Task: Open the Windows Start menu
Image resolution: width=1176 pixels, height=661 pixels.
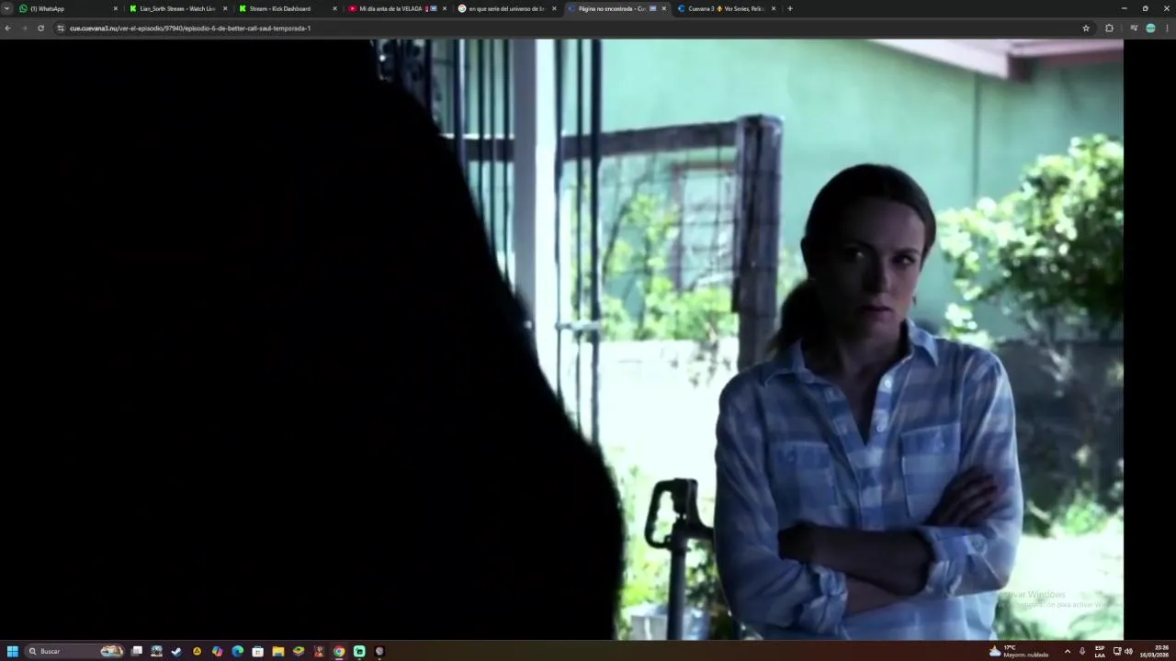Action: click(13, 651)
